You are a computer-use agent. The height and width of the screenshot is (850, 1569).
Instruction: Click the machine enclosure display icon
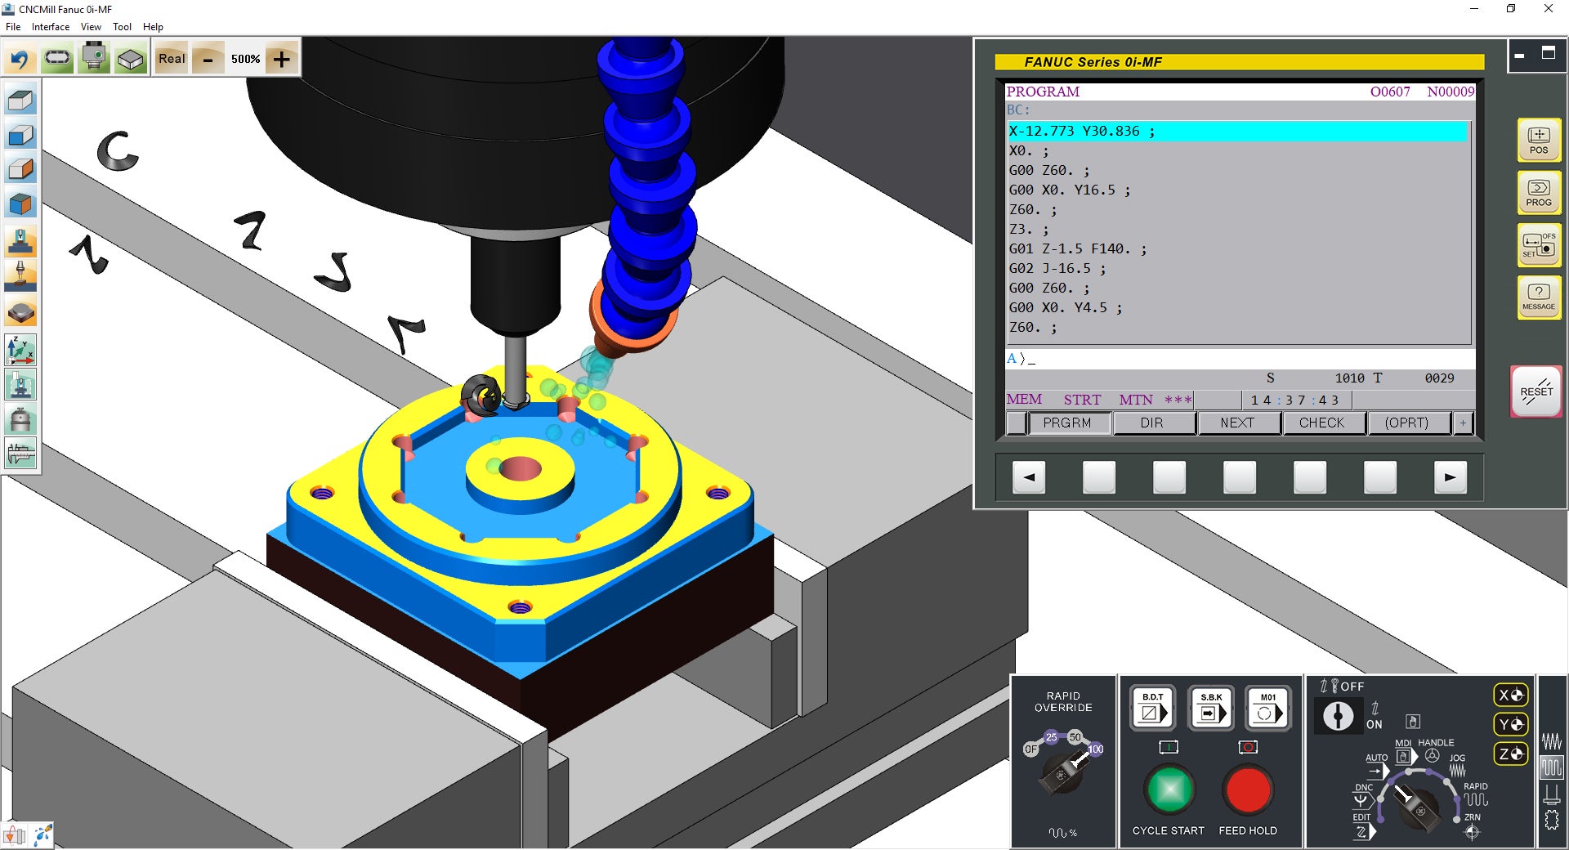(x=20, y=384)
